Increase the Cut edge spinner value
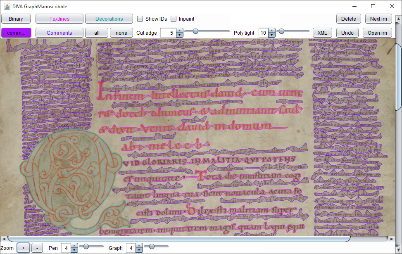Screen dimensions: 402x254 point(180,31)
